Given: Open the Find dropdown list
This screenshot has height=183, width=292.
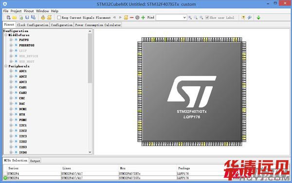Looking at the screenshot, I should pyautogui.click(x=184, y=18).
